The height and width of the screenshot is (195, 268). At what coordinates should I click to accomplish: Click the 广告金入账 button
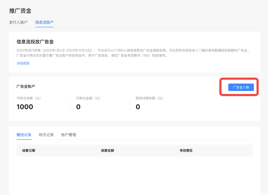tap(241, 87)
